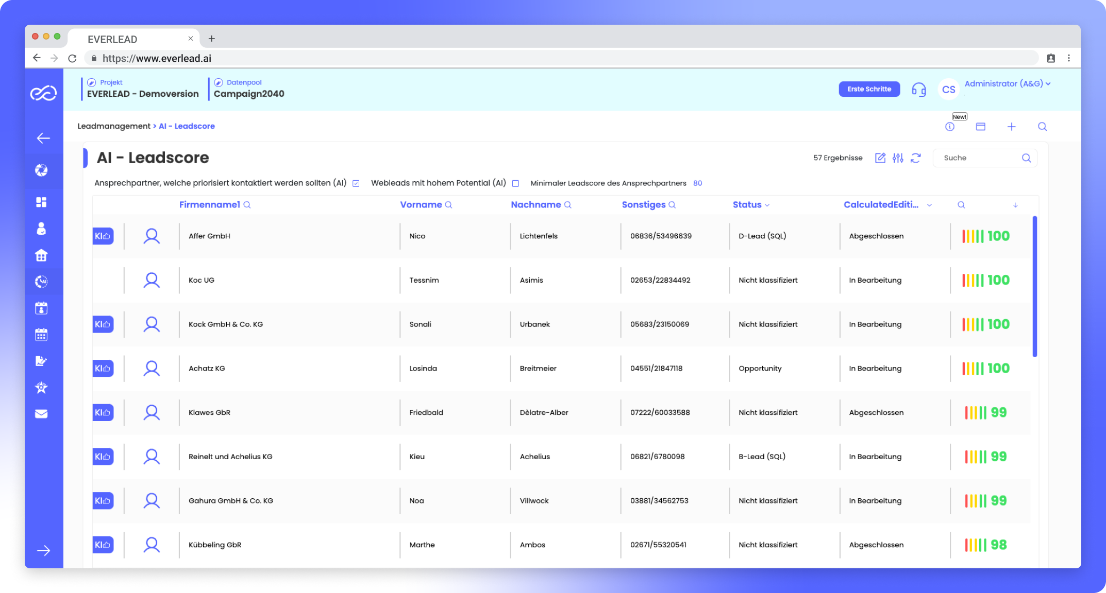This screenshot has height=593, width=1106.
Task: Switch to the EVERLEAD browser tab
Action: 112,39
